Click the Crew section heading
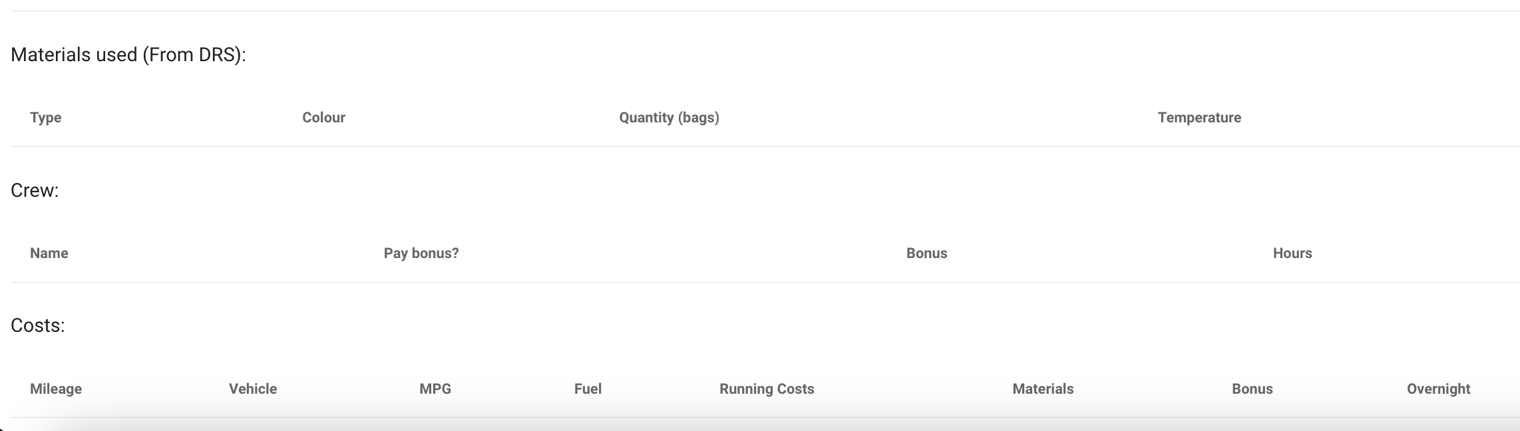Screen dimensions: 1520x431 35,191
